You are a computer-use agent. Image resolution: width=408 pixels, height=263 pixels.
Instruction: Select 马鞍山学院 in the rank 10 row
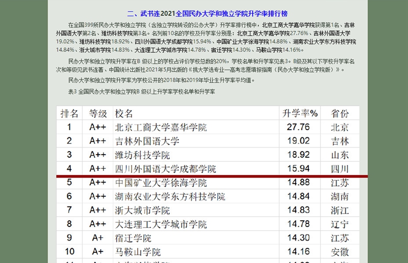(x=138, y=251)
